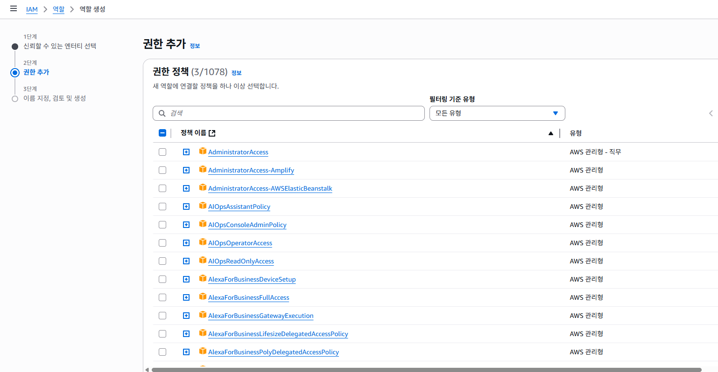Click the collapse panel chevron at right edge
The image size is (718, 372).
[711, 113]
